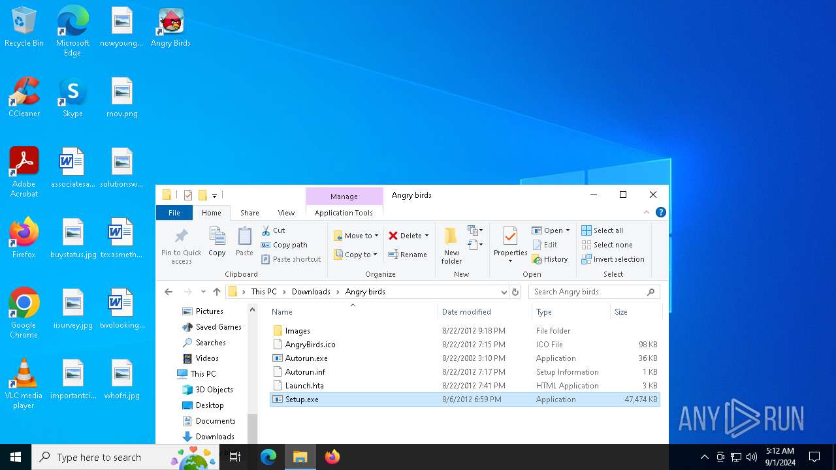Click Invert selection
836x470 pixels.
click(613, 259)
